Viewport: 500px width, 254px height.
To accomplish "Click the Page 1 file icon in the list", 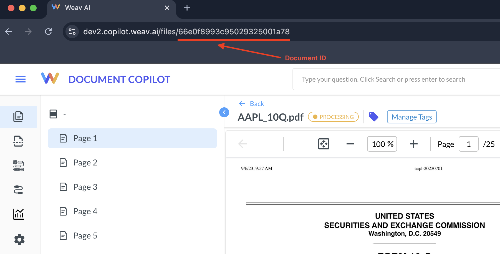I will [63, 138].
